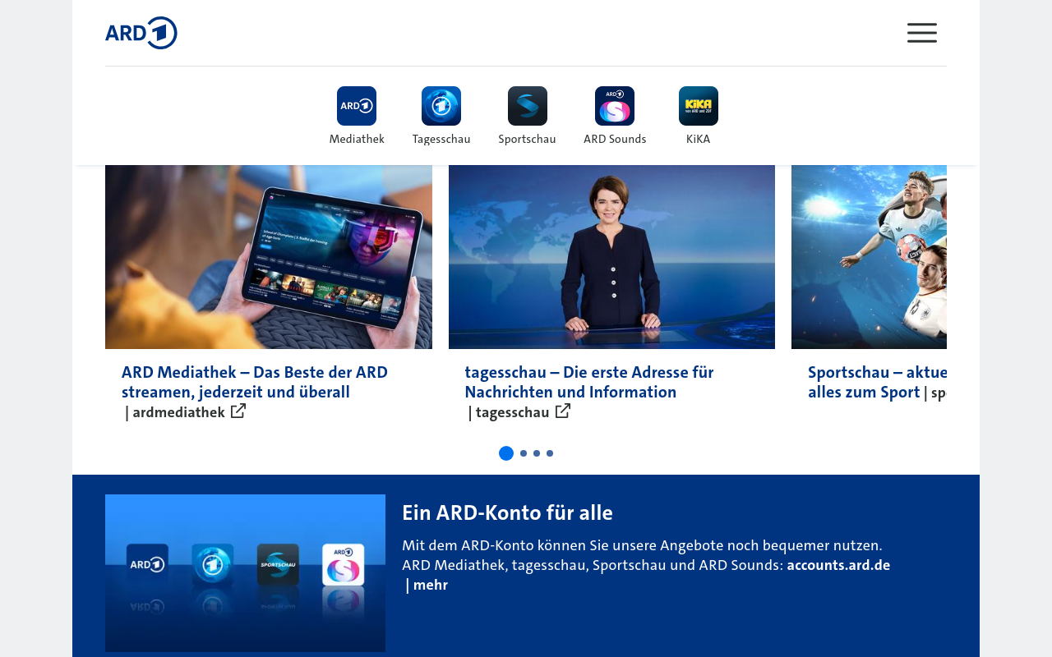Open the tagesschau news anchor image
Viewport: 1052px width, 657px height.
click(611, 257)
